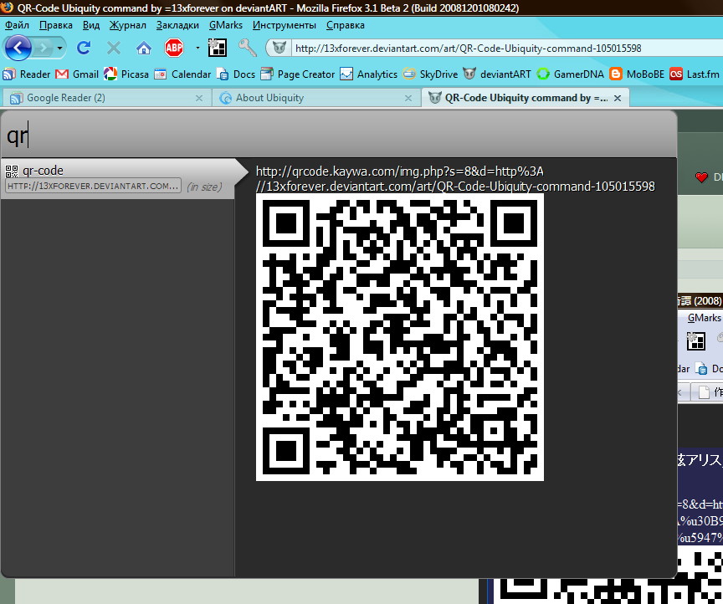Open the Last.fm bookmark

pos(695,74)
